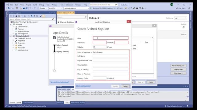Click the notifications bell in status bar
The width and height of the screenshot is (197, 110).
coord(187,106)
